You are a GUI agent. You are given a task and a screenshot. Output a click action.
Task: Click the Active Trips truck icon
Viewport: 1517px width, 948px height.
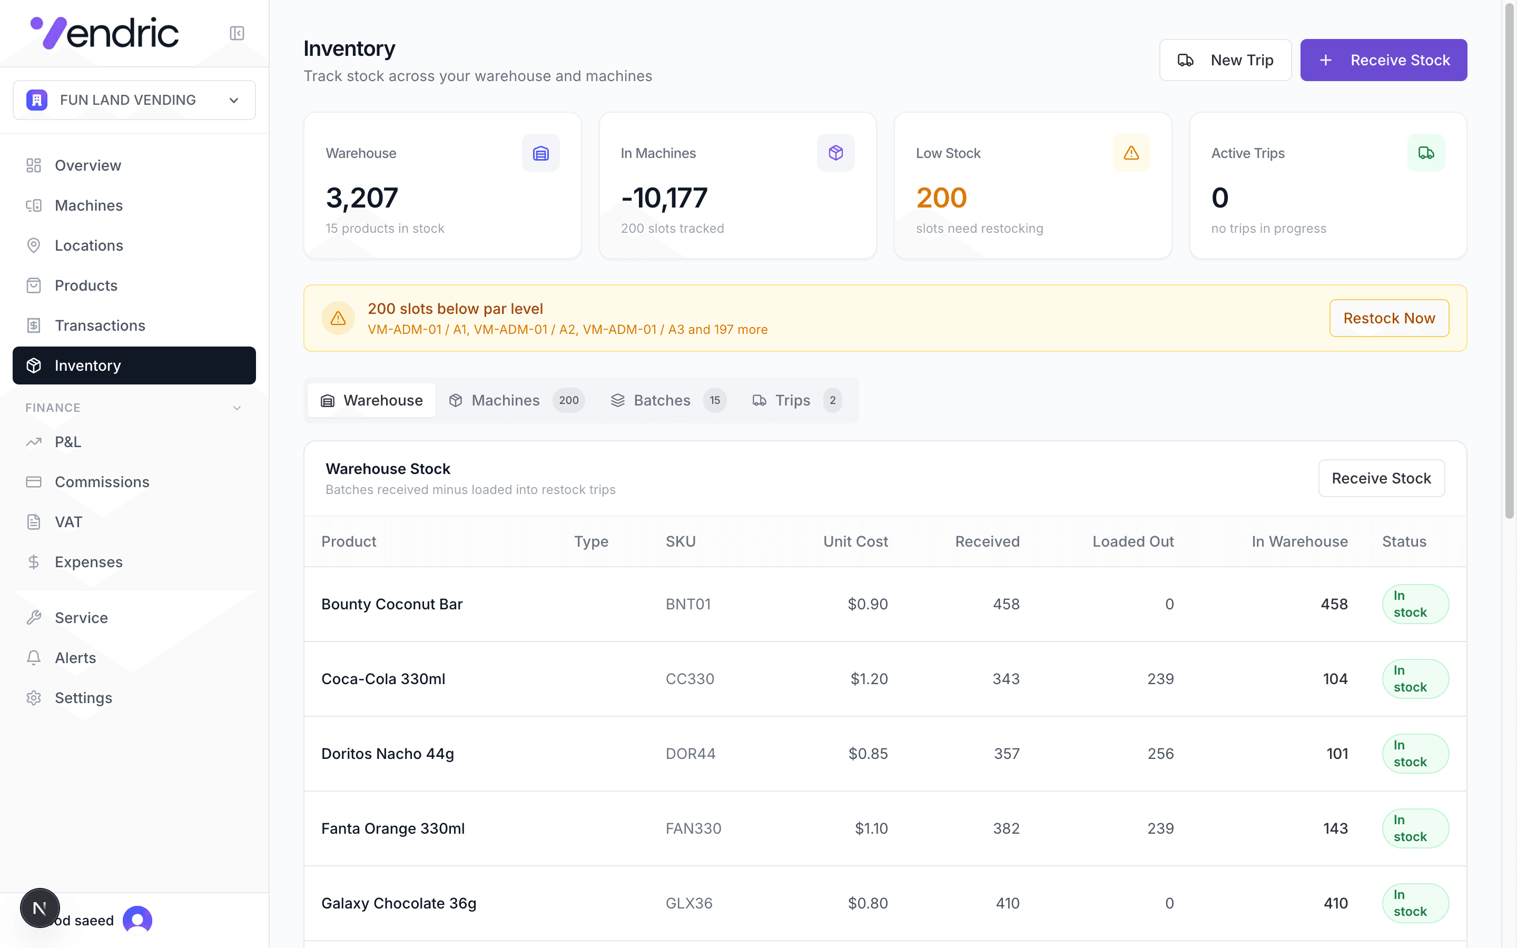[x=1426, y=153]
